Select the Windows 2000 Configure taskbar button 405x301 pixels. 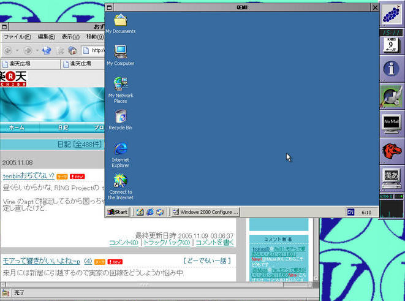click(x=205, y=212)
